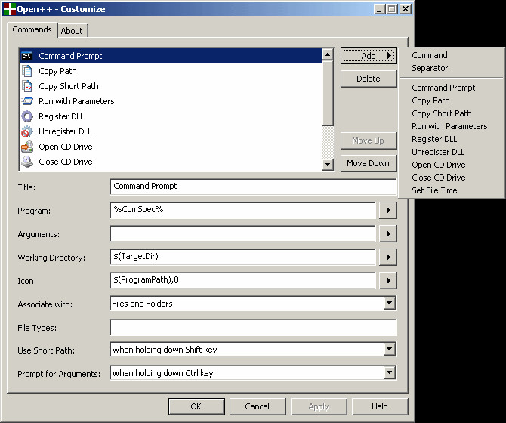Select Register DLL in the command list
The image size is (506, 423).
pos(171,116)
